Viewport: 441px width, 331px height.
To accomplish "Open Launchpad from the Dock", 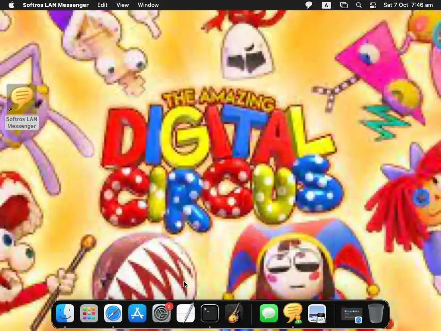I will (89, 313).
